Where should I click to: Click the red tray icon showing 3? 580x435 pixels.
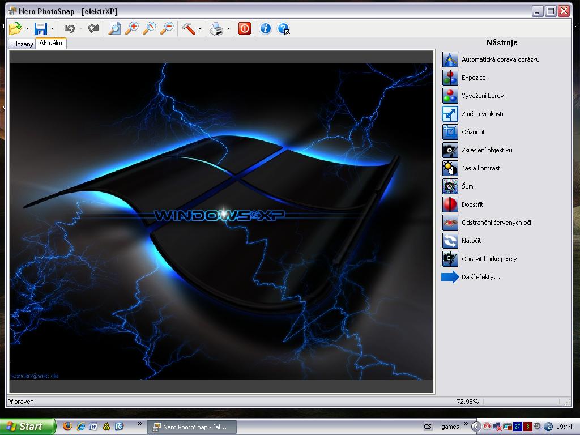pyautogui.click(x=527, y=427)
